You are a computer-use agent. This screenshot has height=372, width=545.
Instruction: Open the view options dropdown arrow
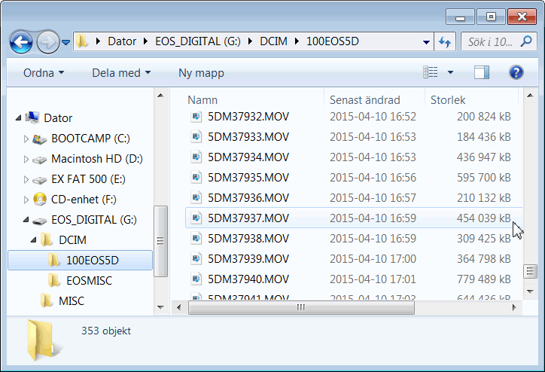click(450, 72)
